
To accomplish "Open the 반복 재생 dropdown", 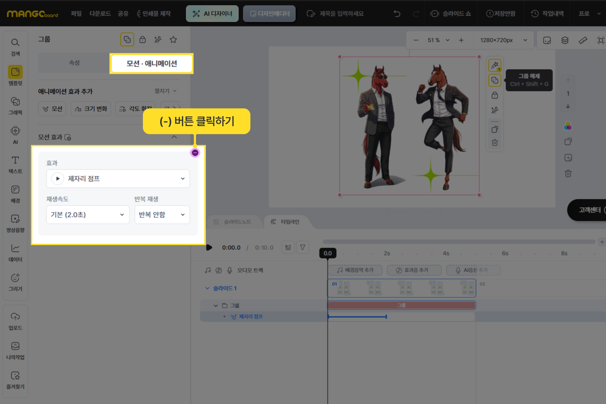I will click(162, 215).
